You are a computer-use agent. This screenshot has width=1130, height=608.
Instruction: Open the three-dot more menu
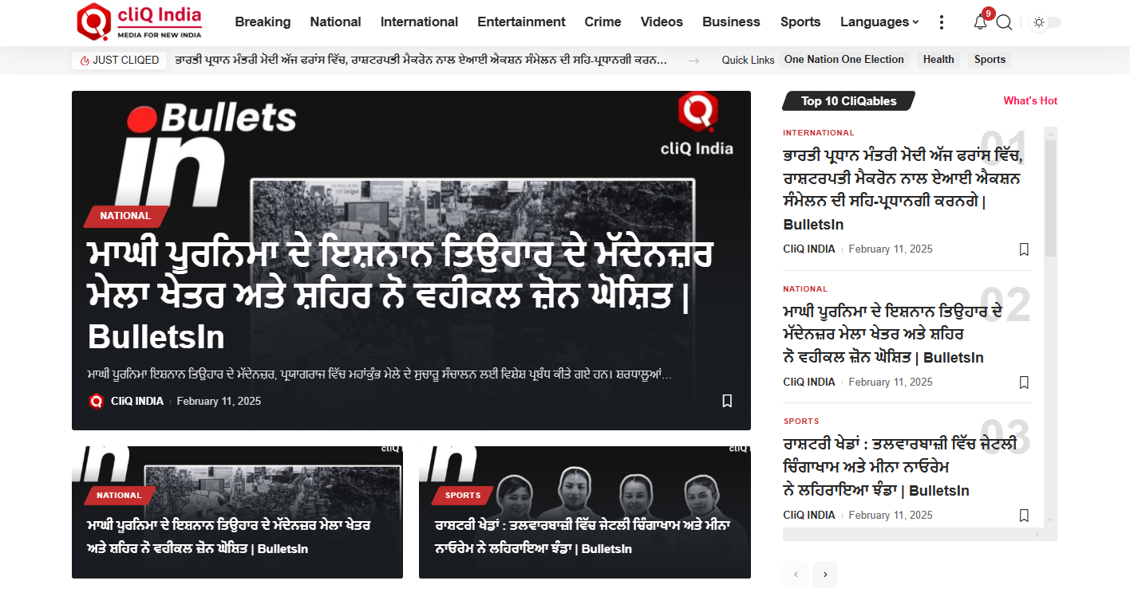[942, 22]
